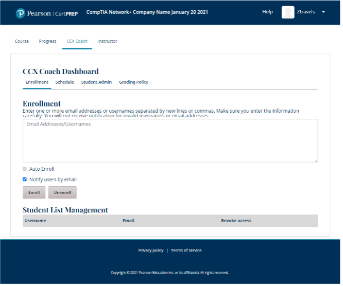The width and height of the screenshot is (343, 286).
Task: Open the Help link in header
Action: [x=267, y=12]
